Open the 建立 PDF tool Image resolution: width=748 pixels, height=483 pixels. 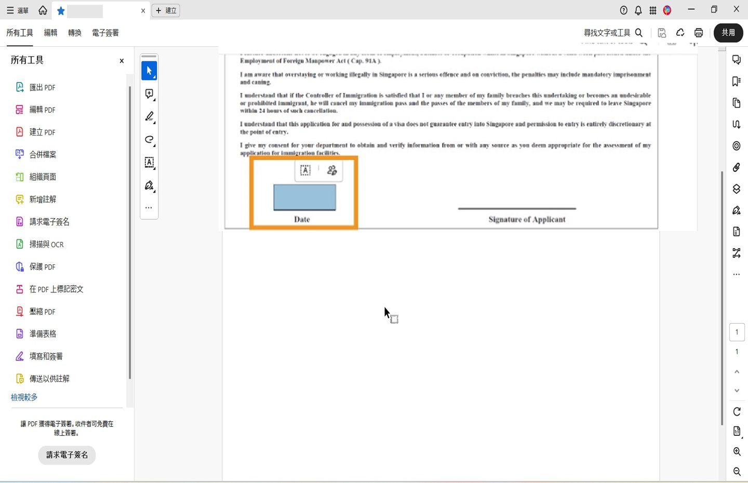[35, 132]
